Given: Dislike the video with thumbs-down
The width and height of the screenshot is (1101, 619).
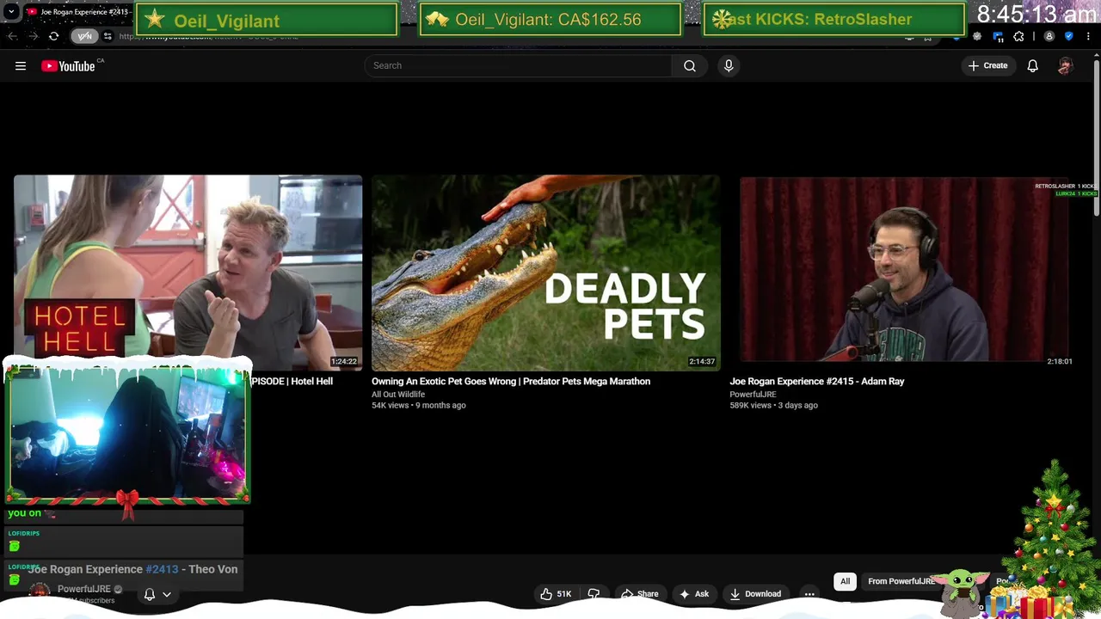Looking at the screenshot, I should (x=594, y=593).
